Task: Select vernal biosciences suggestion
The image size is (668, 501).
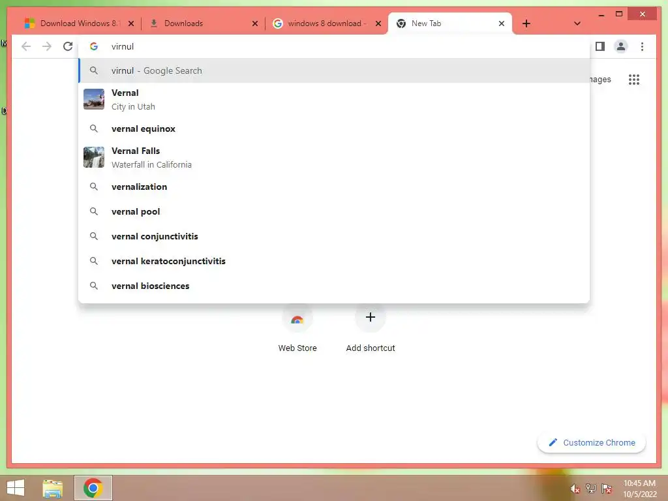Action: pyautogui.click(x=334, y=286)
